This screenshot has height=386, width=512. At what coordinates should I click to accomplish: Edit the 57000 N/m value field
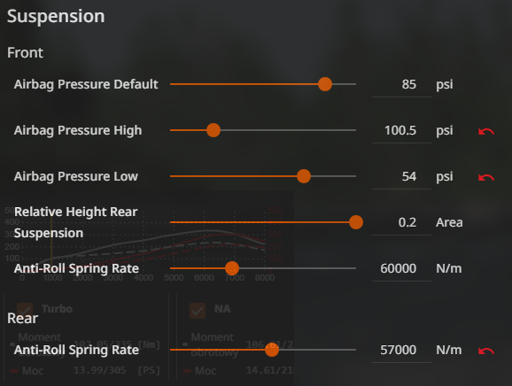coord(401,350)
